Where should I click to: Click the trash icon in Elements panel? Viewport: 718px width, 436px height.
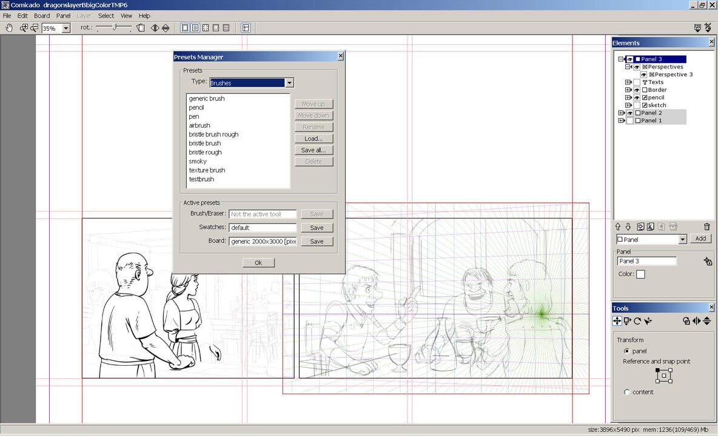coord(706,226)
